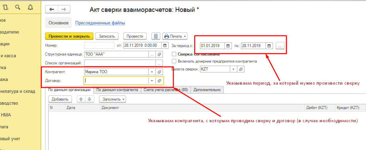Open calendar for document date field
Image resolution: width=366 pixels, height=150 pixels.
tap(165, 45)
